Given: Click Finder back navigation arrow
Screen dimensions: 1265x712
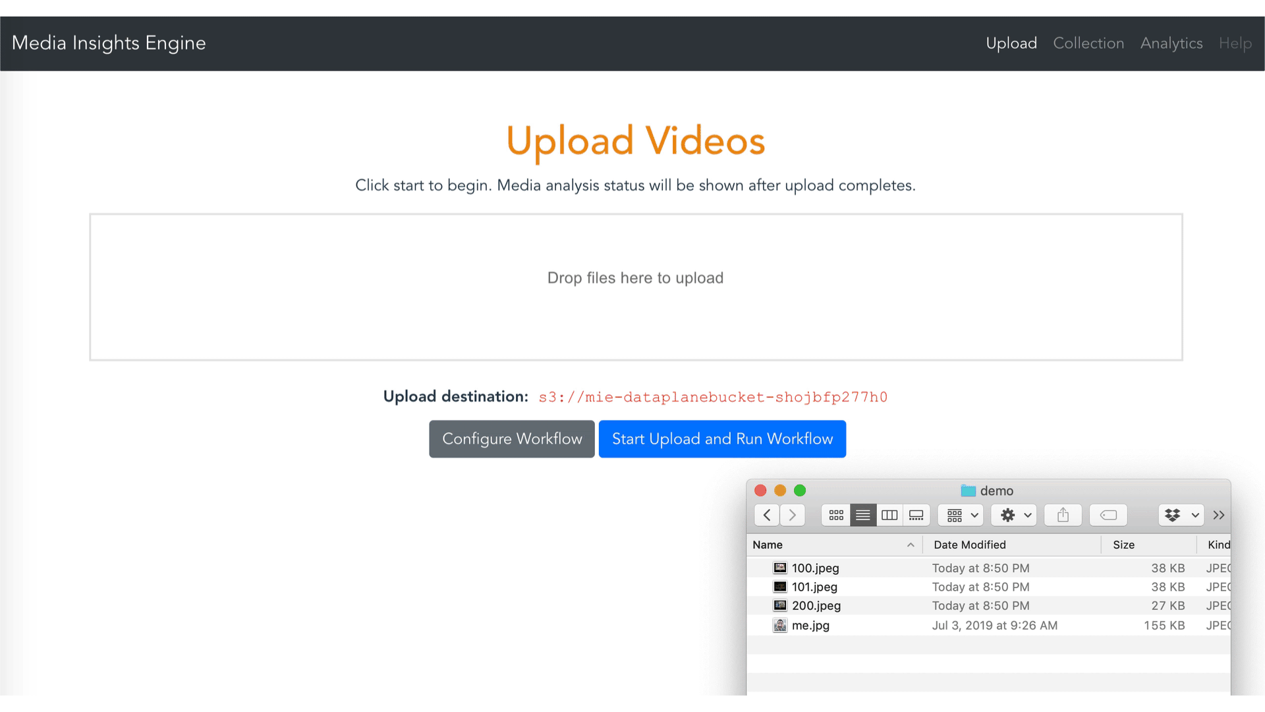Looking at the screenshot, I should [x=767, y=515].
